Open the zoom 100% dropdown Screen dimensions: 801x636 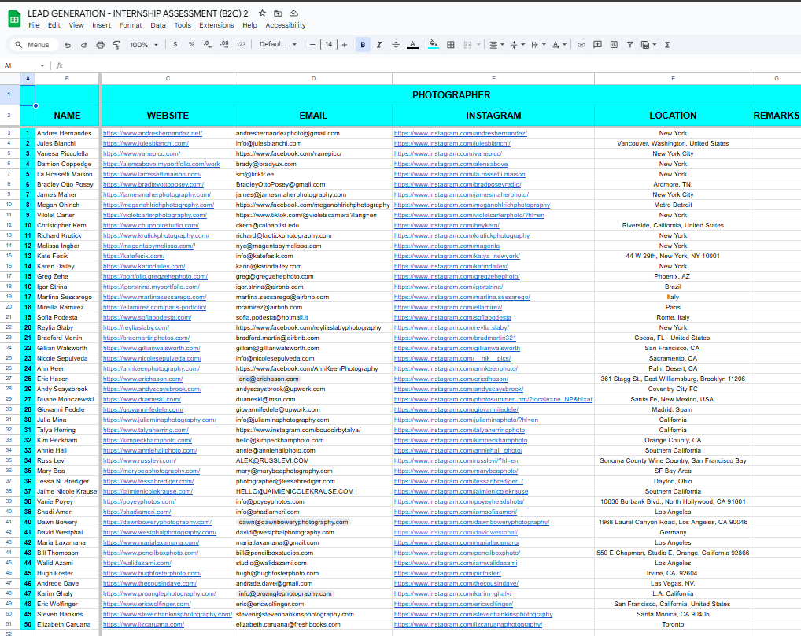coord(143,45)
